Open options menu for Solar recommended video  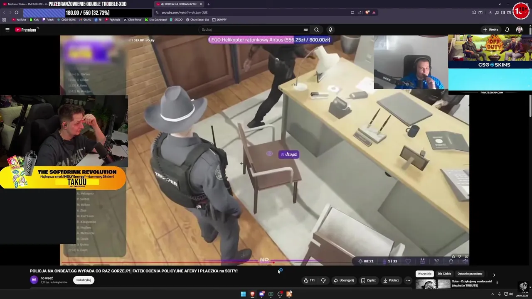click(x=497, y=282)
